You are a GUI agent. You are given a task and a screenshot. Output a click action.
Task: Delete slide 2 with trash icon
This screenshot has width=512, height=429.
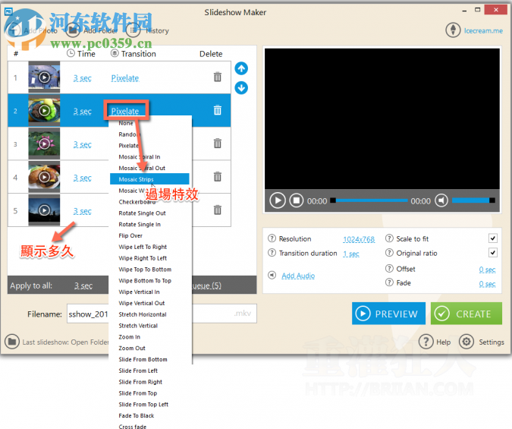coord(218,110)
